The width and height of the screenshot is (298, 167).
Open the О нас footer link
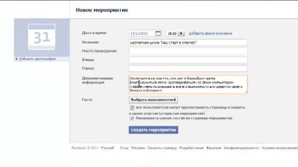[x=124, y=148]
